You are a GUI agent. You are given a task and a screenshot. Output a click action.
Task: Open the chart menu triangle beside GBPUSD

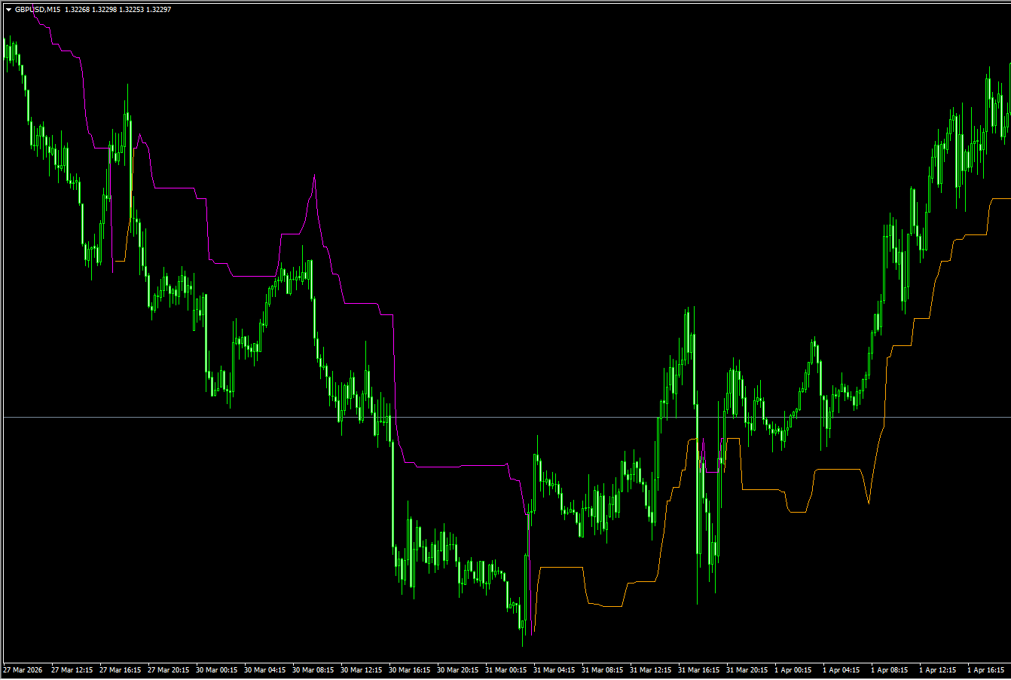pos(8,10)
